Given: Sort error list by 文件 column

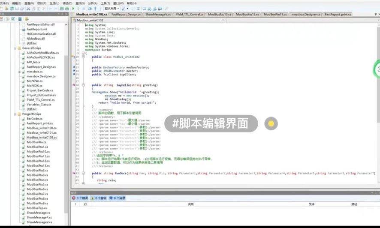Looking at the screenshot, I should tap(311, 204).
